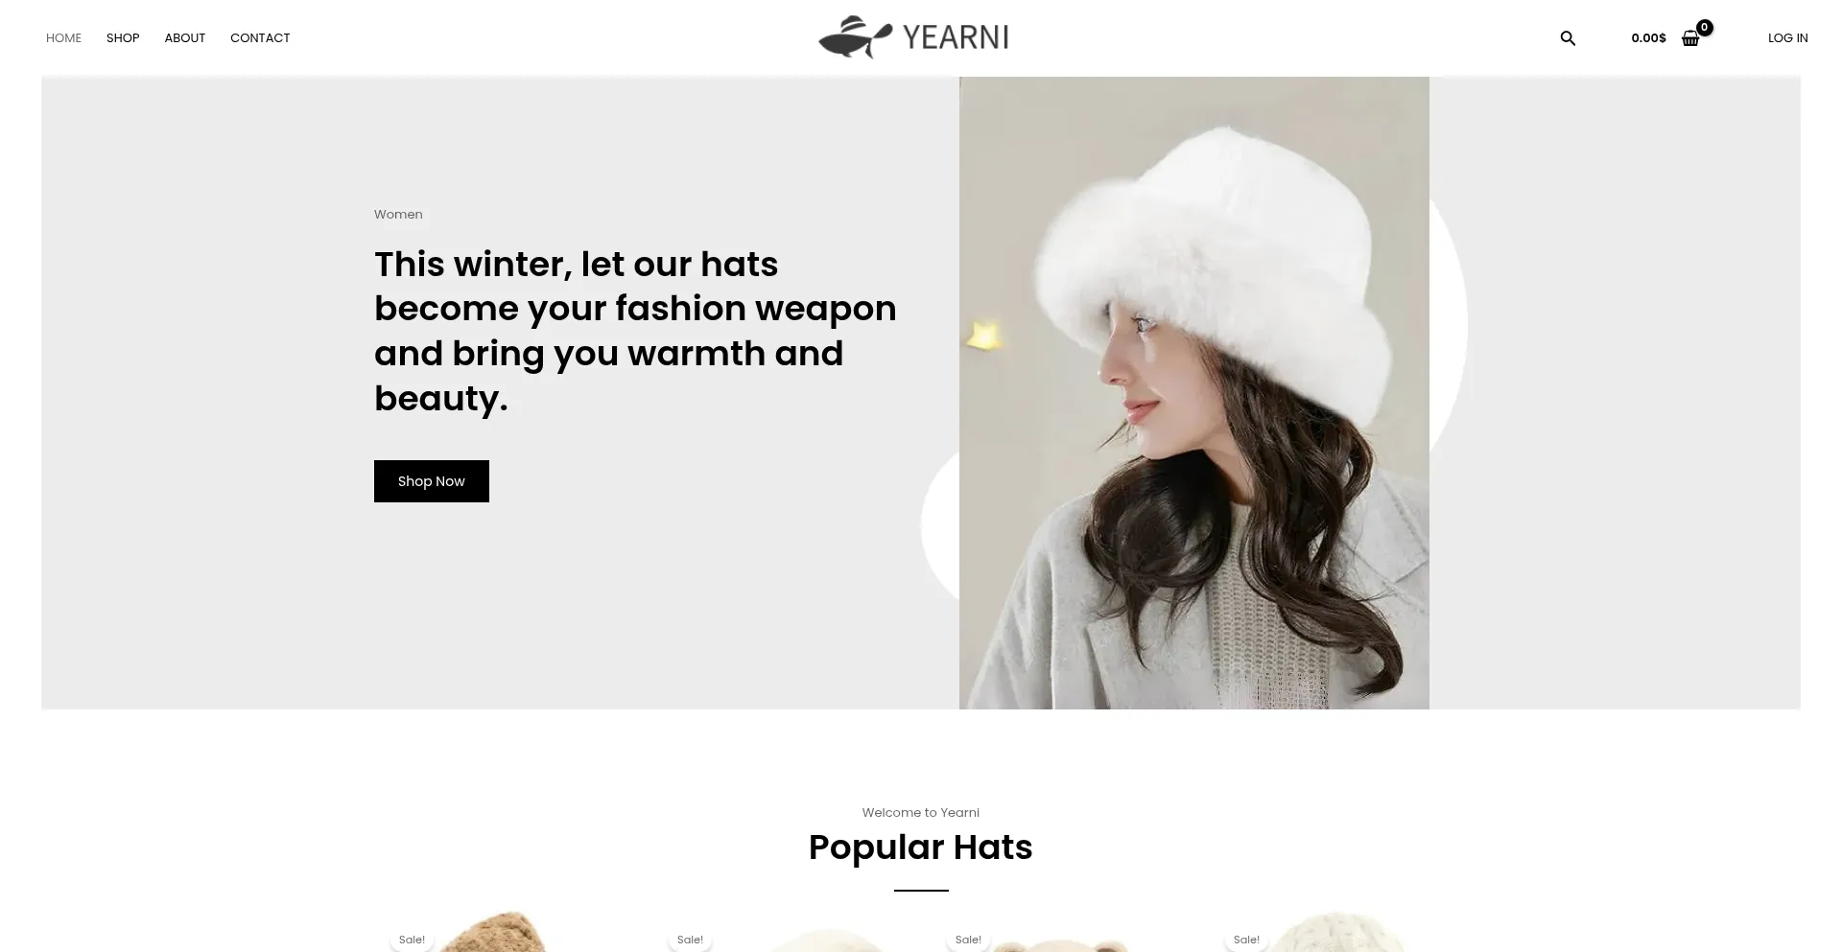
Task: Click the Yearni hat-and-fish logo
Action: [913, 37]
